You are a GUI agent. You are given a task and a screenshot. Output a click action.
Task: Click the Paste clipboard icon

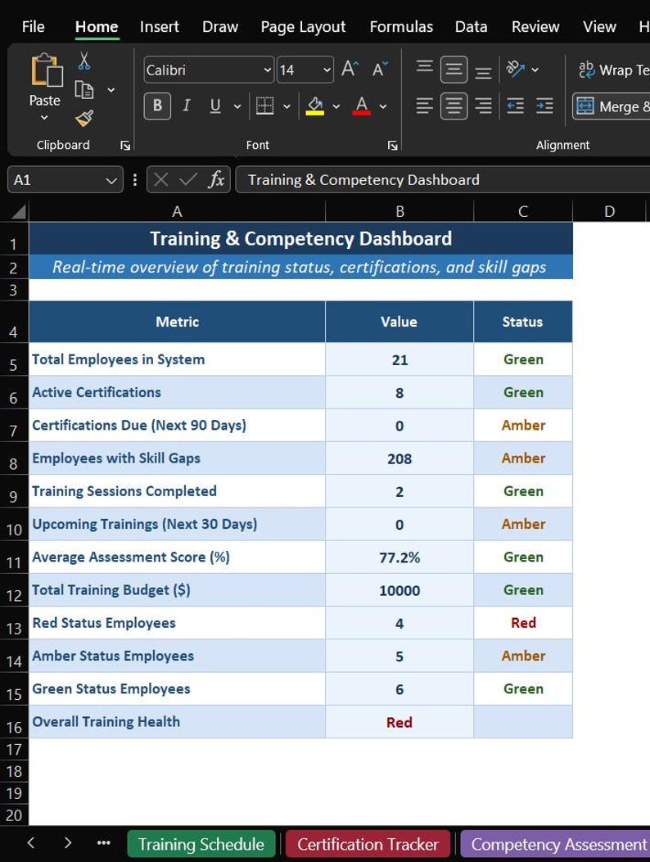coord(46,70)
